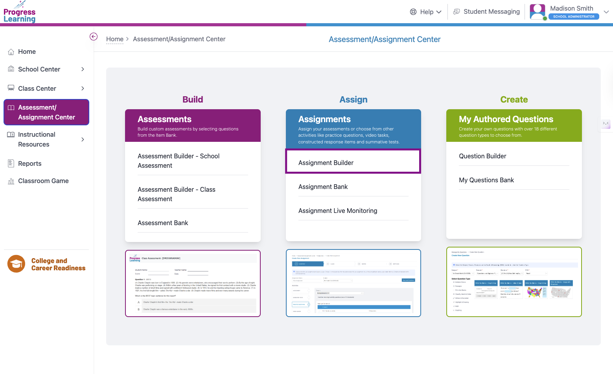Viewport: 613px width, 374px height.
Task: Expand the Instructional Resources submenu arrow
Action: [83, 139]
